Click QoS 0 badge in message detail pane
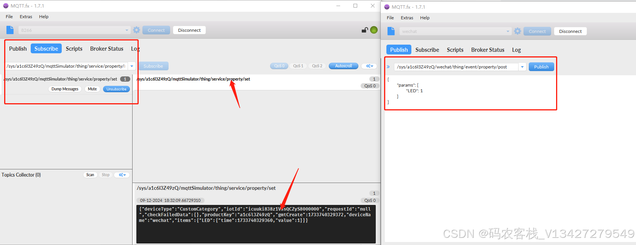This screenshot has height=245, width=636. coord(370,200)
